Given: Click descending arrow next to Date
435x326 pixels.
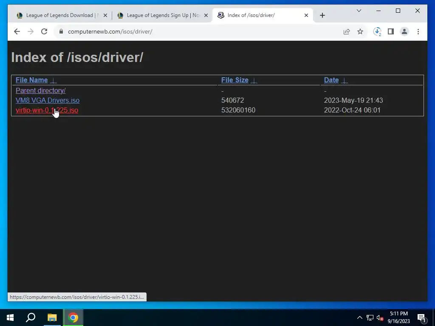Looking at the screenshot, I should pyautogui.click(x=344, y=81).
